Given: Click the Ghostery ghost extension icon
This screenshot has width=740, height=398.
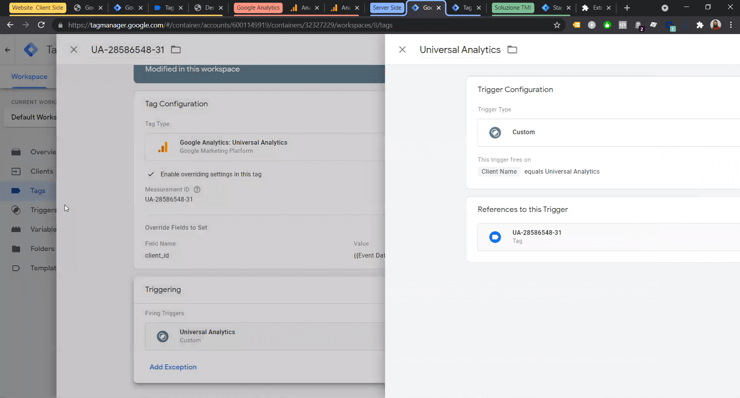Looking at the screenshot, I should (x=638, y=26).
